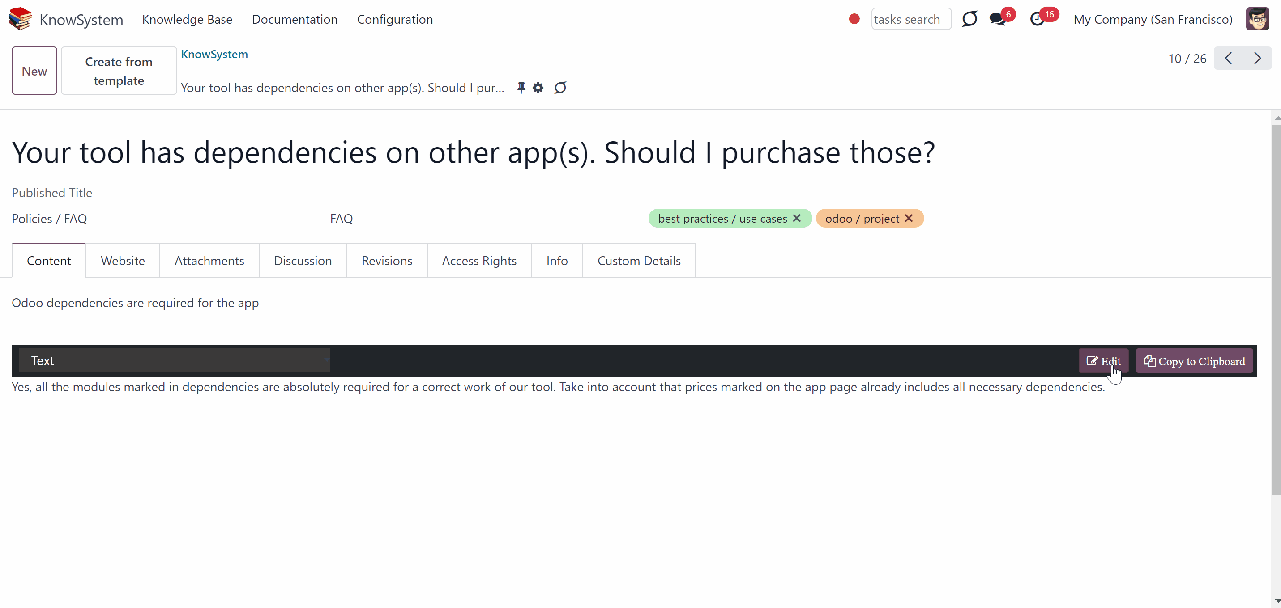Switch to the Content tab
Viewport: 1281px width, 608px height.
click(49, 260)
